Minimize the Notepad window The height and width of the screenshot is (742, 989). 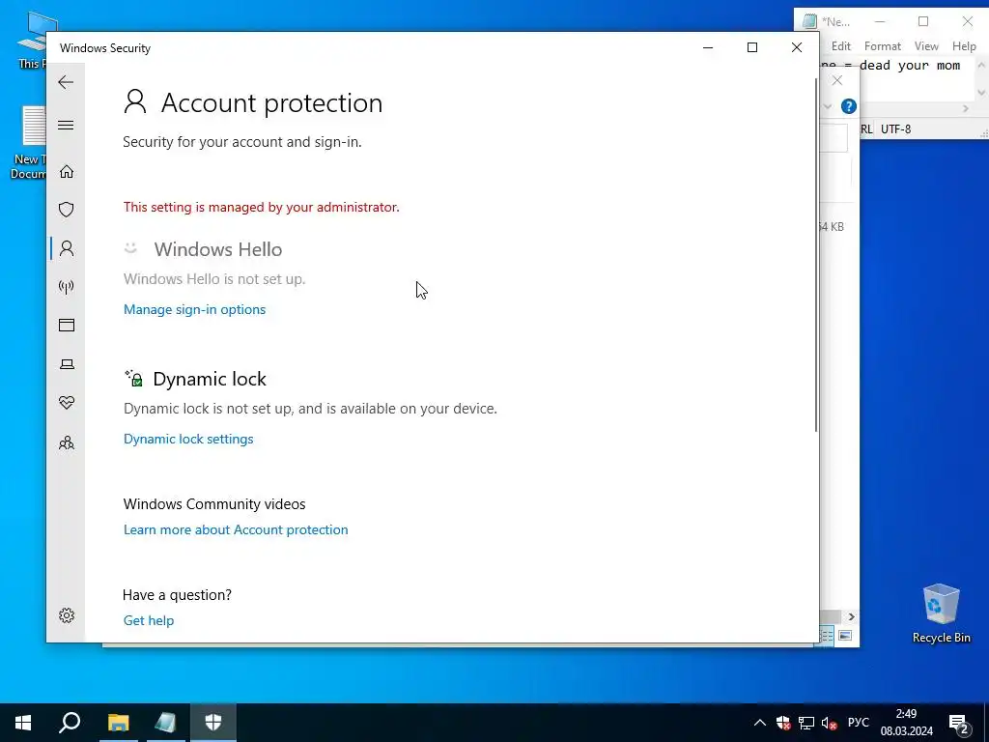tap(879, 21)
